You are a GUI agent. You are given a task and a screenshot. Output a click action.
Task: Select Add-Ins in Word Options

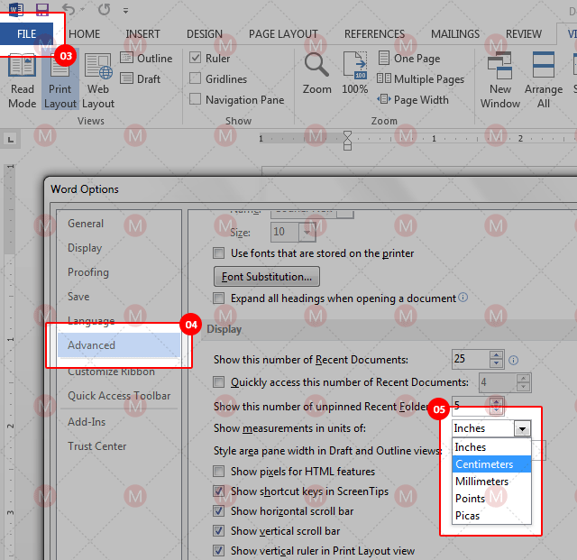[x=119, y=421]
